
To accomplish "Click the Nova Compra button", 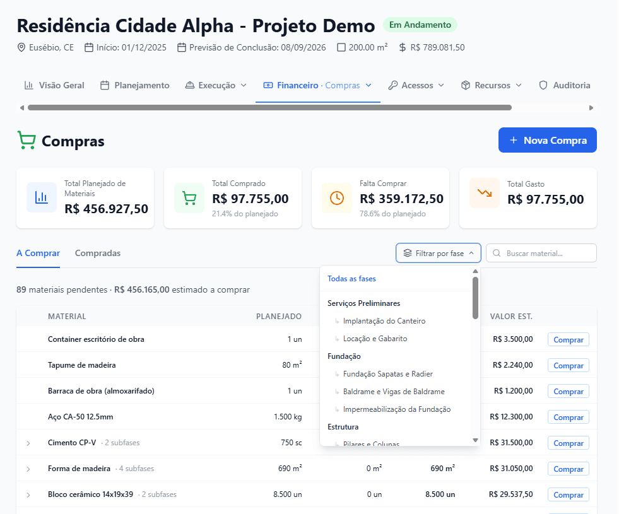I will 547,140.
